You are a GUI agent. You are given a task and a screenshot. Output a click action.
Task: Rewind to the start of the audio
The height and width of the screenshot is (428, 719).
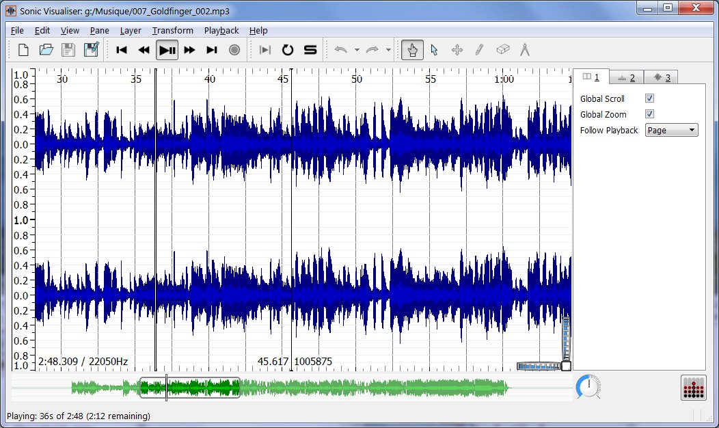122,50
